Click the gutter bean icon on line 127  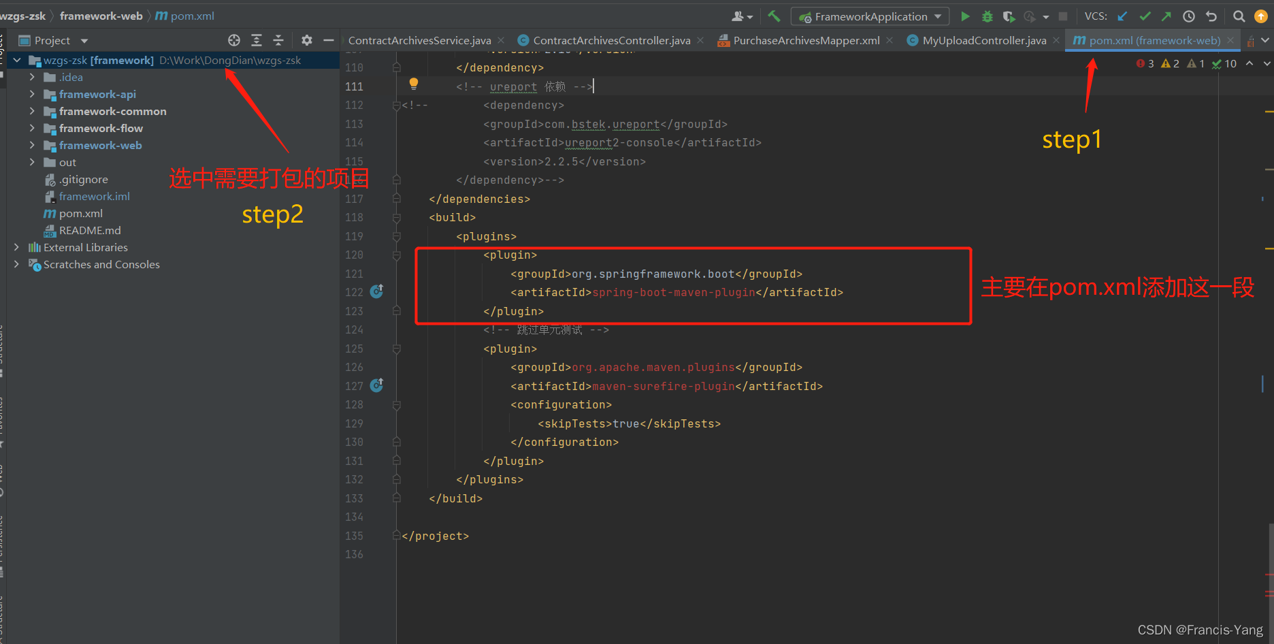377,385
